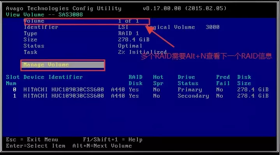
Task: Click the 'Secondary' drive status
Action: 193,96
